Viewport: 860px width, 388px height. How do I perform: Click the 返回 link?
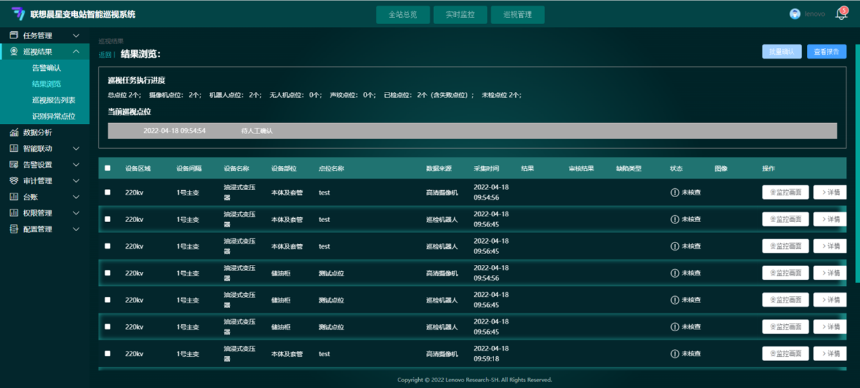105,55
